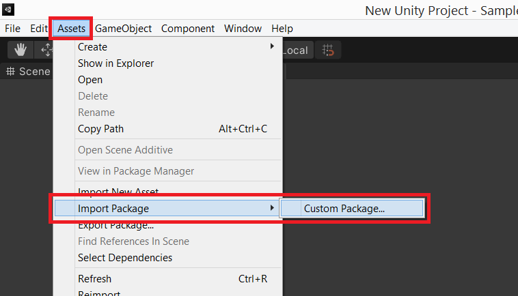Toggle the grid snapping icon
This screenshot has height=296, width=518.
pos(329,50)
